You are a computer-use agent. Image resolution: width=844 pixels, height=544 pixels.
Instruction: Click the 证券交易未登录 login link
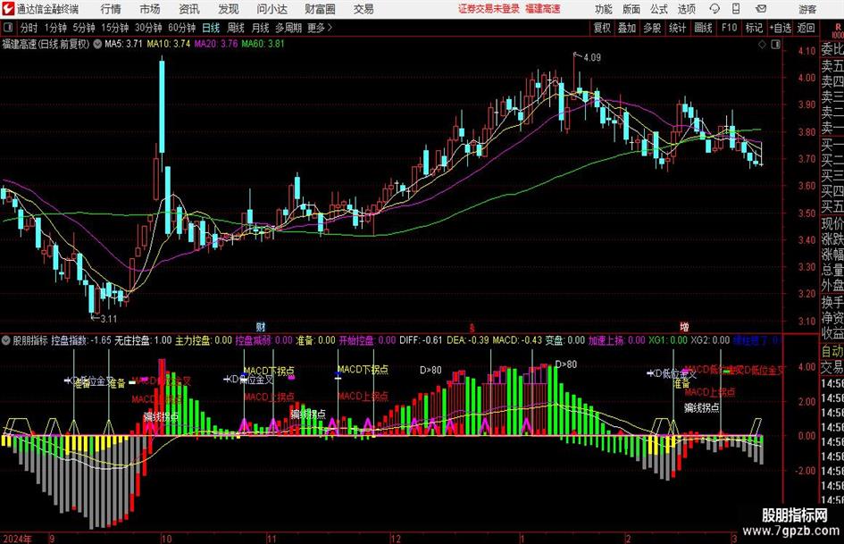pyautogui.click(x=489, y=9)
